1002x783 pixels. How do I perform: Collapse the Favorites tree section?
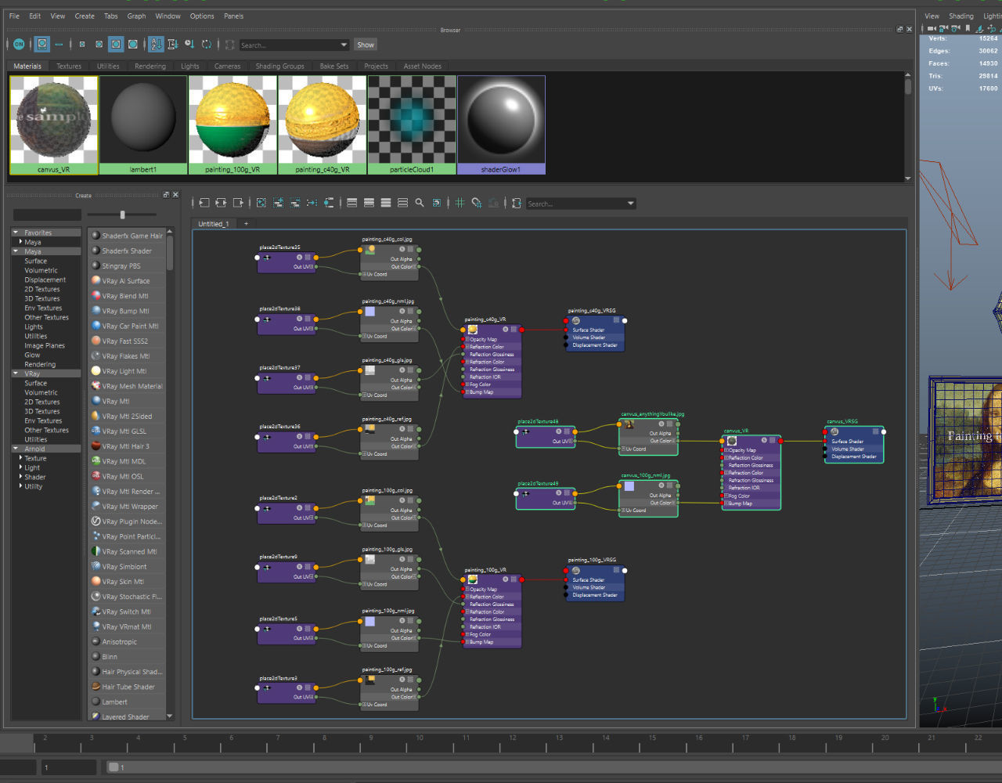pos(16,233)
